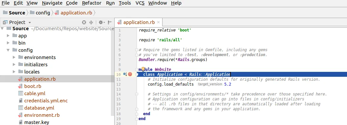
Task: Click the Project view icon beside Project label
Action: pyautogui.click(x=5, y=22)
